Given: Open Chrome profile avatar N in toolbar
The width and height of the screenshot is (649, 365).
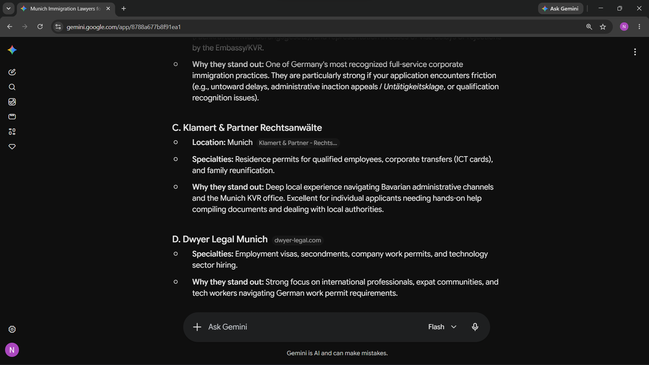Looking at the screenshot, I should (x=624, y=27).
